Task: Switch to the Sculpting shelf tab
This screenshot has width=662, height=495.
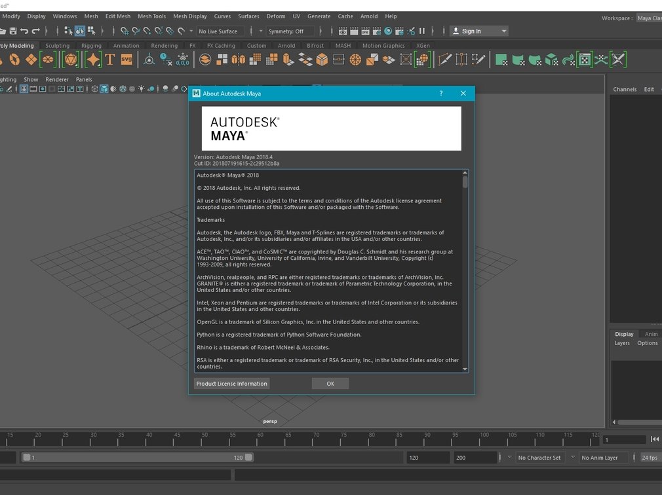Action: click(58, 46)
